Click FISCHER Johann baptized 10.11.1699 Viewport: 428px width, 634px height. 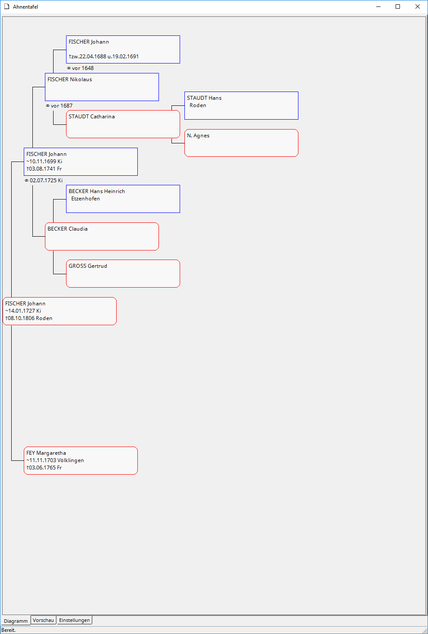coord(80,162)
